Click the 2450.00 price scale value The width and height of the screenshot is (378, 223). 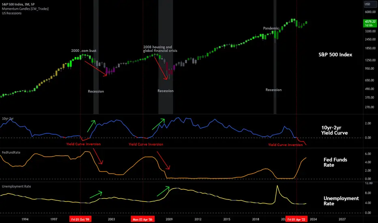click(x=370, y=39)
